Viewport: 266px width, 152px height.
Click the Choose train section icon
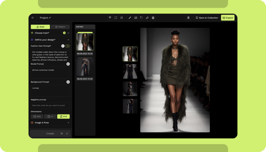coord(32,33)
